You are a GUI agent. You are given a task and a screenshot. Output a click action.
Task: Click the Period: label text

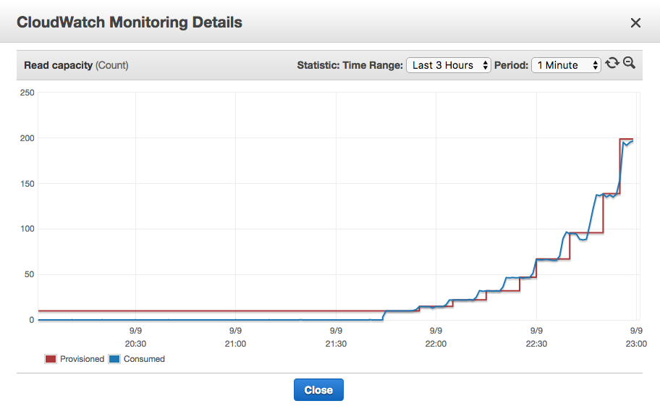(x=511, y=65)
